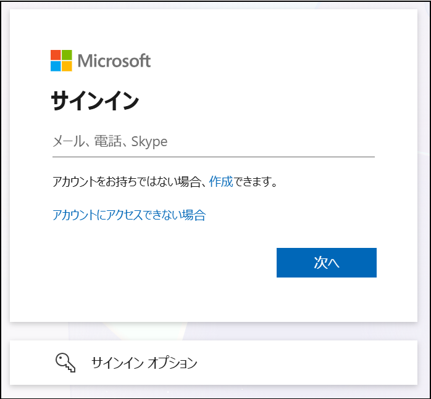Click the green square in the Microsoft logo
Viewport: 431px width, 399px height.
pyautogui.click(x=67, y=55)
